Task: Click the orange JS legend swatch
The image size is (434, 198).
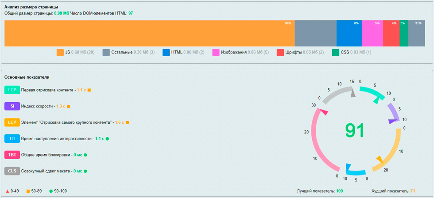Action: [60, 53]
